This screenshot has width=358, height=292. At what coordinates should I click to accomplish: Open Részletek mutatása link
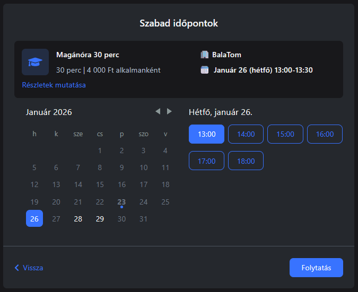click(x=54, y=85)
